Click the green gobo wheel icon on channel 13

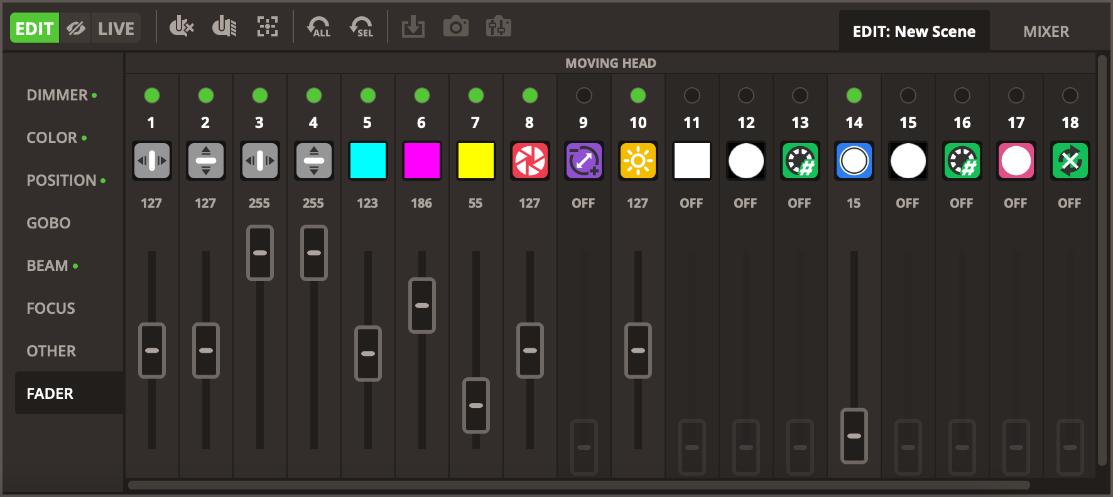point(800,161)
